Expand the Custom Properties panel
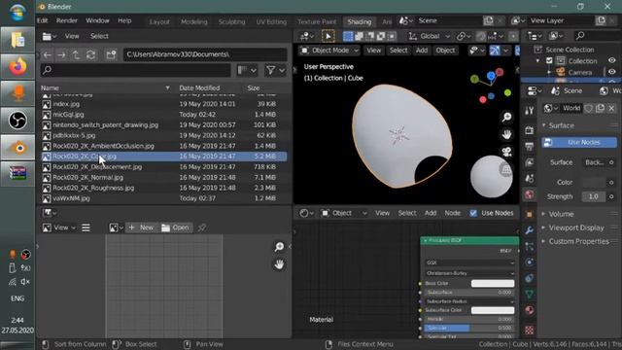The image size is (622, 350). click(578, 241)
